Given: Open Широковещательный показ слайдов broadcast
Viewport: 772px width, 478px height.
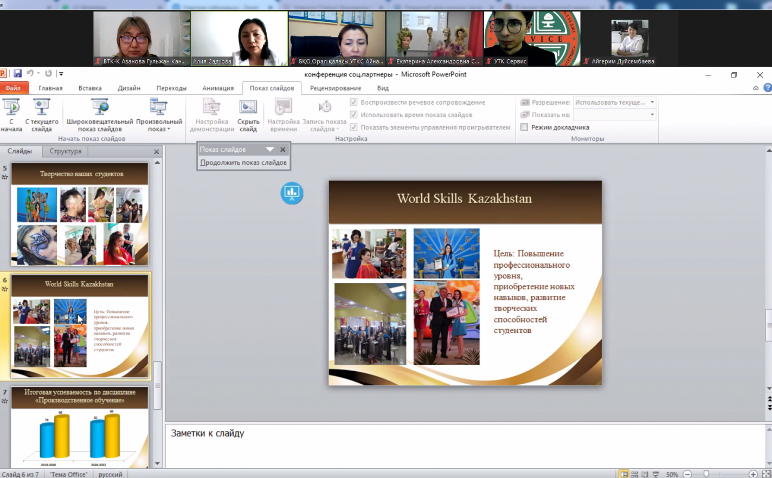Looking at the screenshot, I should (100, 115).
